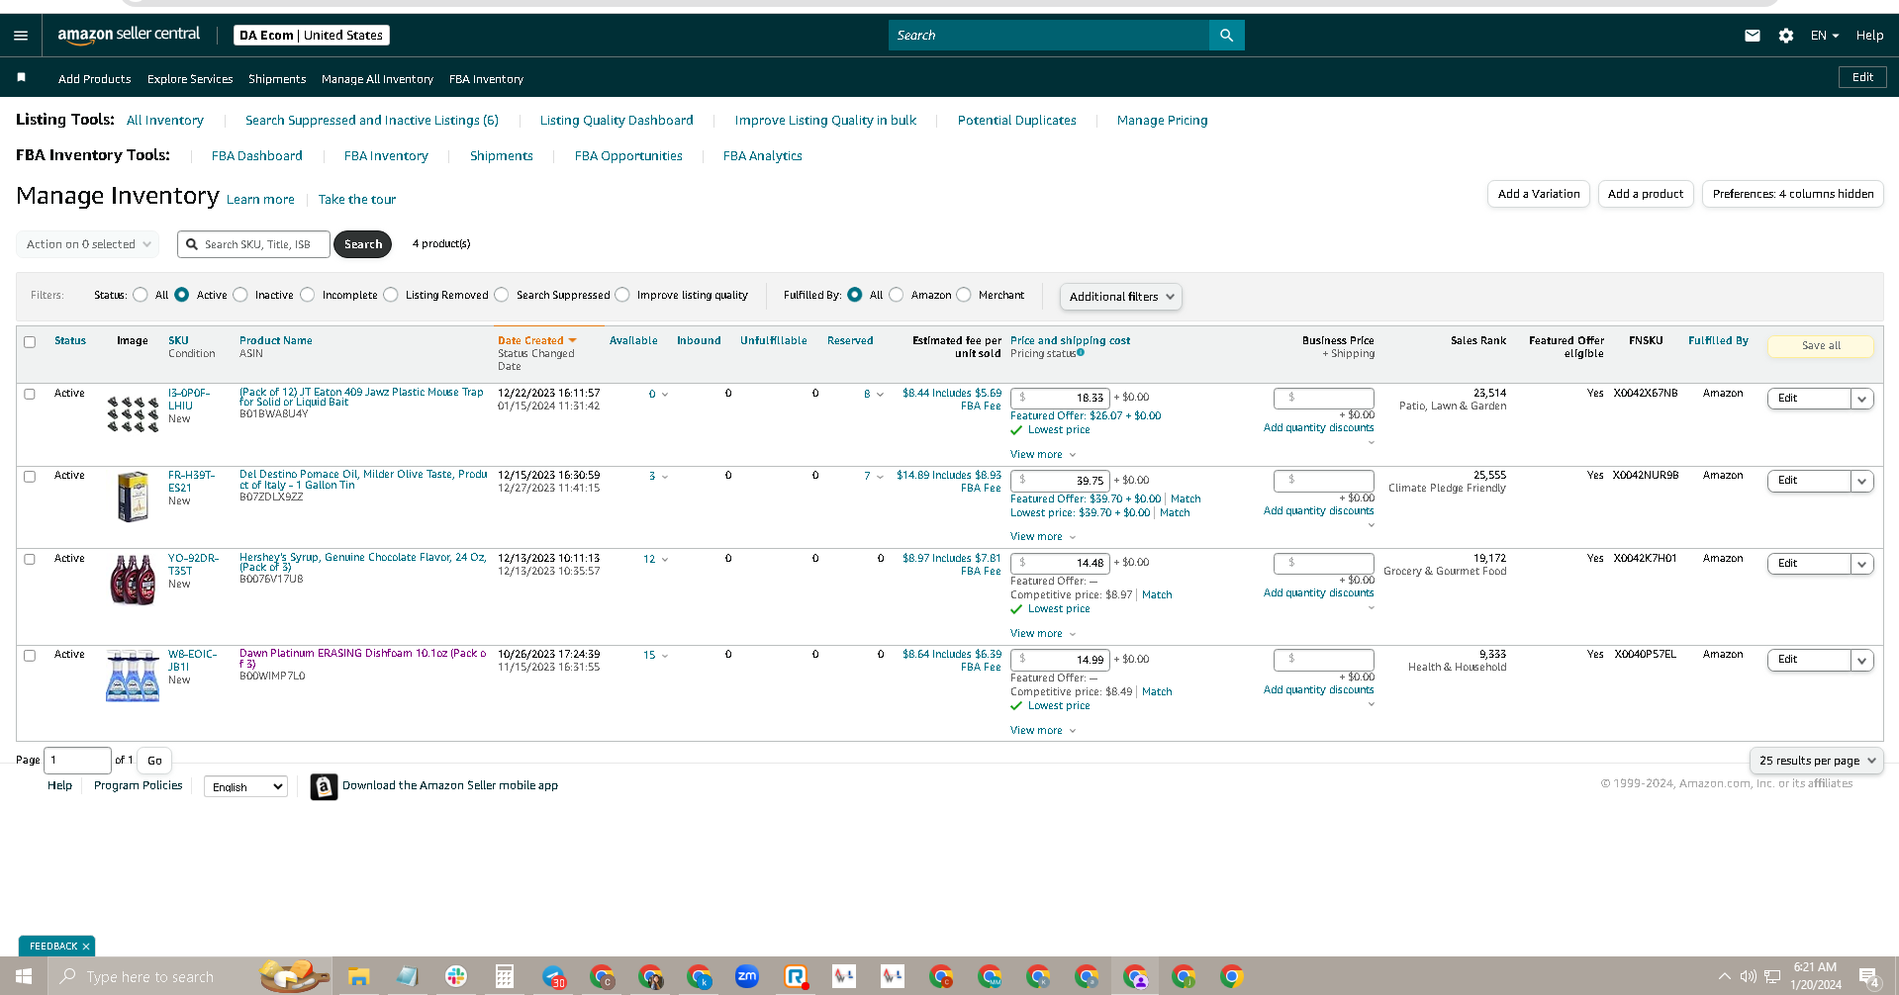Open the Action on 0 selected dropdown
This screenshot has height=995, width=1899.
coord(88,244)
